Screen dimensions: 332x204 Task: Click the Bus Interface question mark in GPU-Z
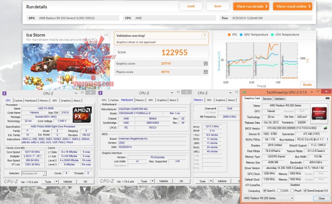tap(327, 139)
